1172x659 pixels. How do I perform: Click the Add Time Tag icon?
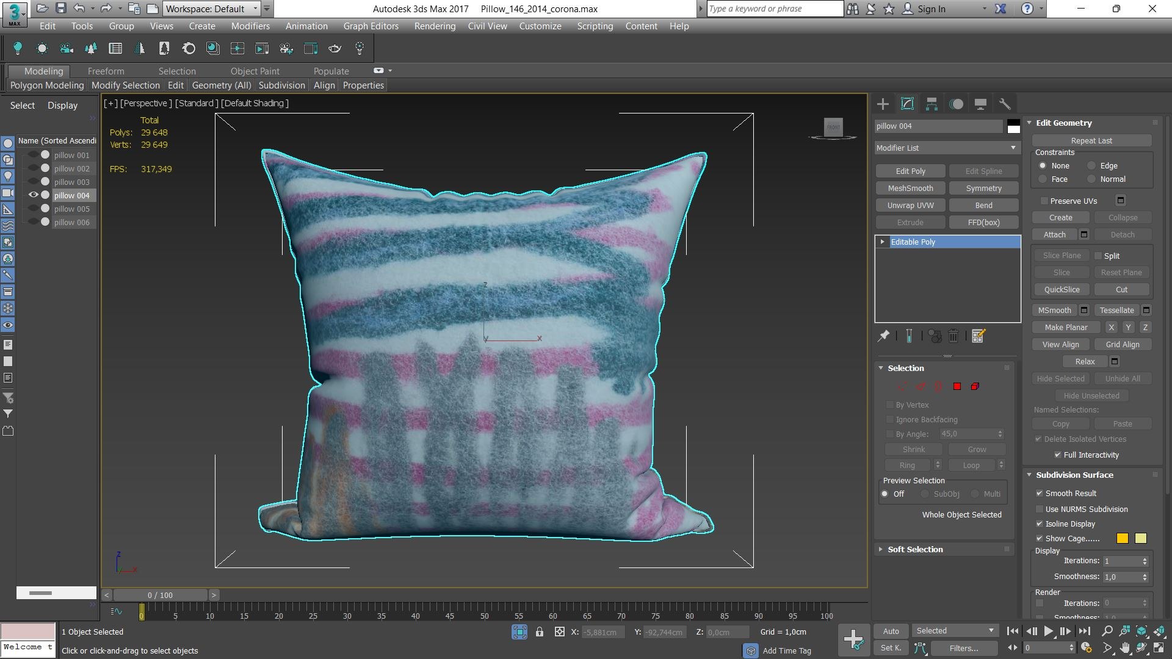(751, 650)
